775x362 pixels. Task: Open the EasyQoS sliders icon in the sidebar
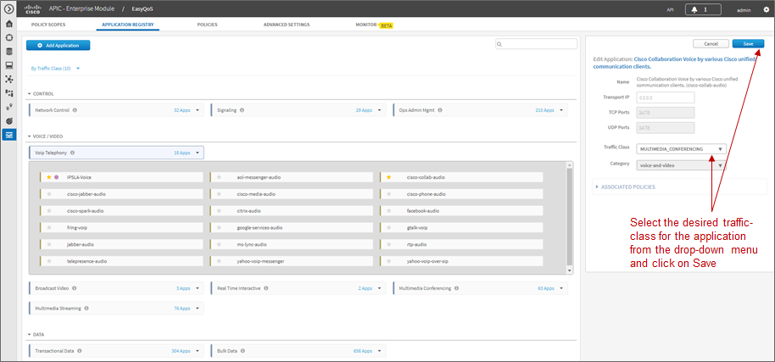click(x=8, y=135)
